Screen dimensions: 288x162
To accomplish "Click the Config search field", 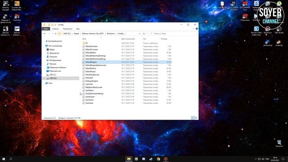I will pos(172,34).
